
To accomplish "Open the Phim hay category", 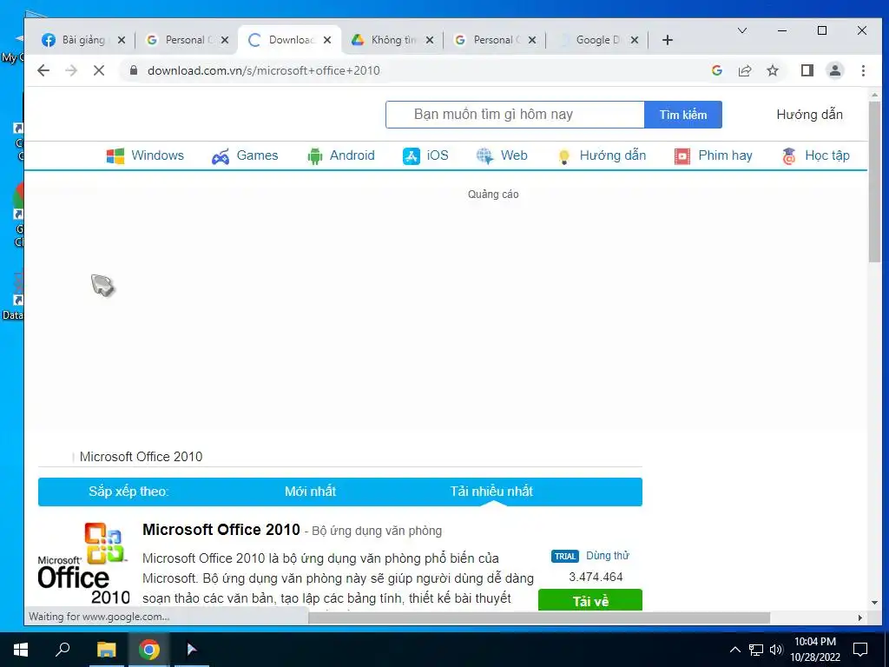I will click(x=714, y=155).
